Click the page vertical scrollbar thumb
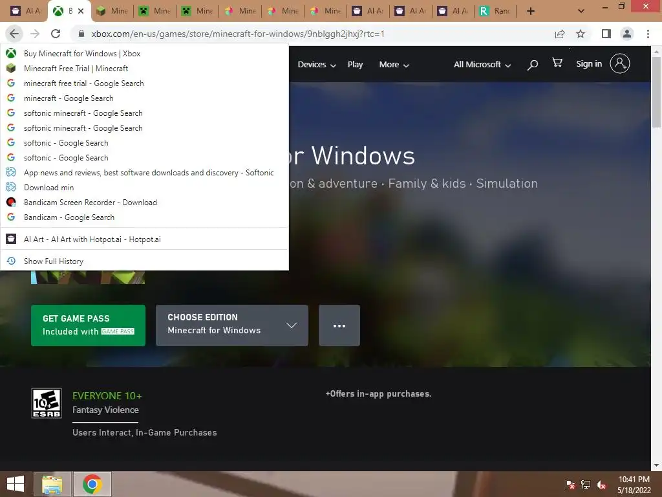 pos(656,92)
